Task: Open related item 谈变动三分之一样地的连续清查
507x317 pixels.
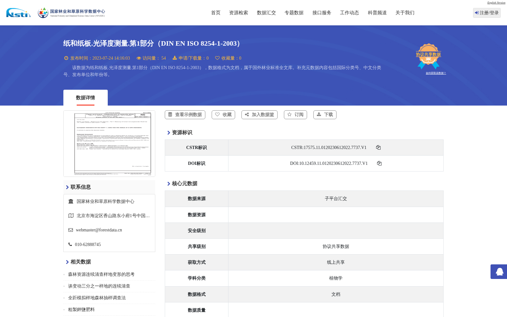Action: pyautogui.click(x=99, y=286)
